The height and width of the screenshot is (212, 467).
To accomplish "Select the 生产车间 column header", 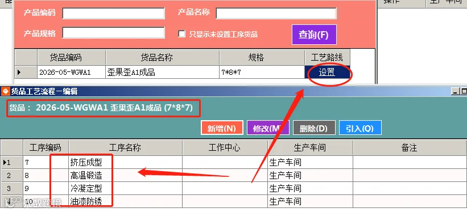I will pos(311,147).
